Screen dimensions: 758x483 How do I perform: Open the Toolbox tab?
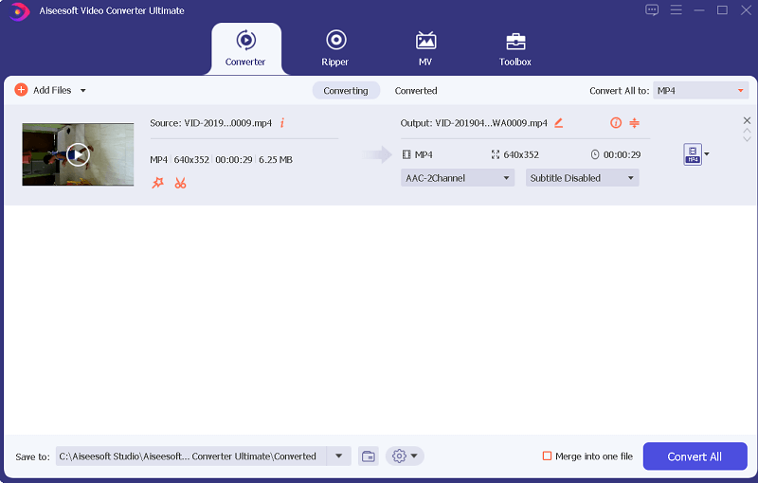point(515,48)
